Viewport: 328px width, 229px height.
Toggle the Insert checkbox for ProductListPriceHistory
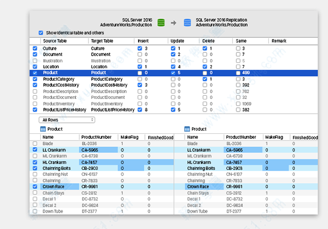coord(140,110)
